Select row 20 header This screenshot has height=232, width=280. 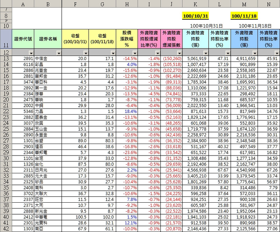[x=6, y=100]
